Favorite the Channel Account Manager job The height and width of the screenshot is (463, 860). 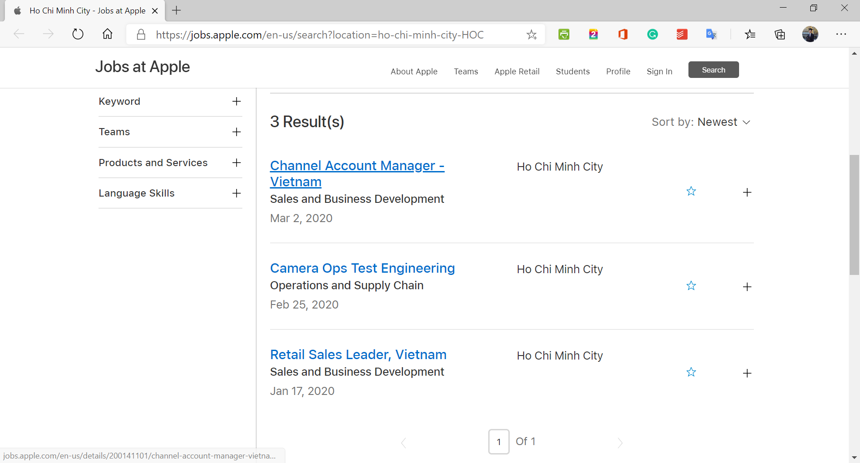(x=691, y=192)
